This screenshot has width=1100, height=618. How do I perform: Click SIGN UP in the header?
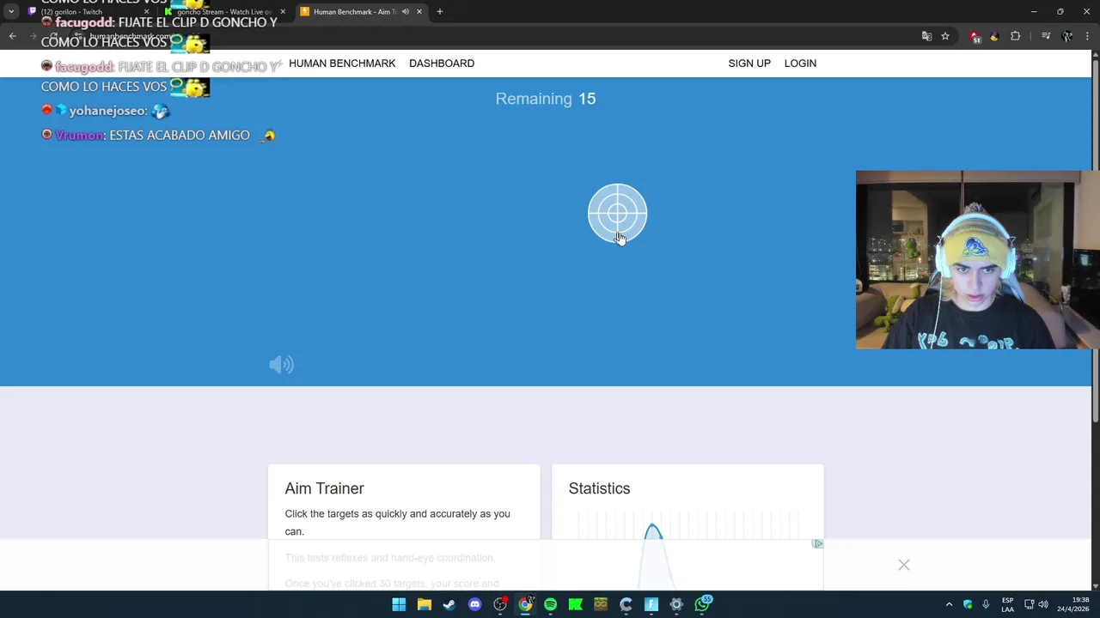click(x=749, y=64)
